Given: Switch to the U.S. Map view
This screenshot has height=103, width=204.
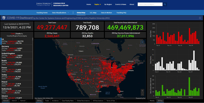Looking at the screenshot, I should [93, 13].
